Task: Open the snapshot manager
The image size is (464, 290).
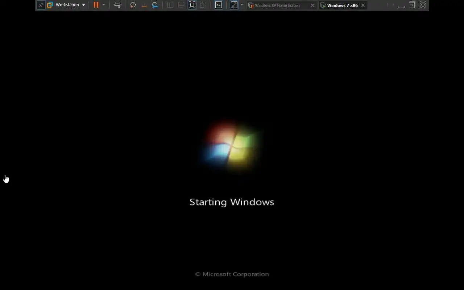Action: point(155,5)
